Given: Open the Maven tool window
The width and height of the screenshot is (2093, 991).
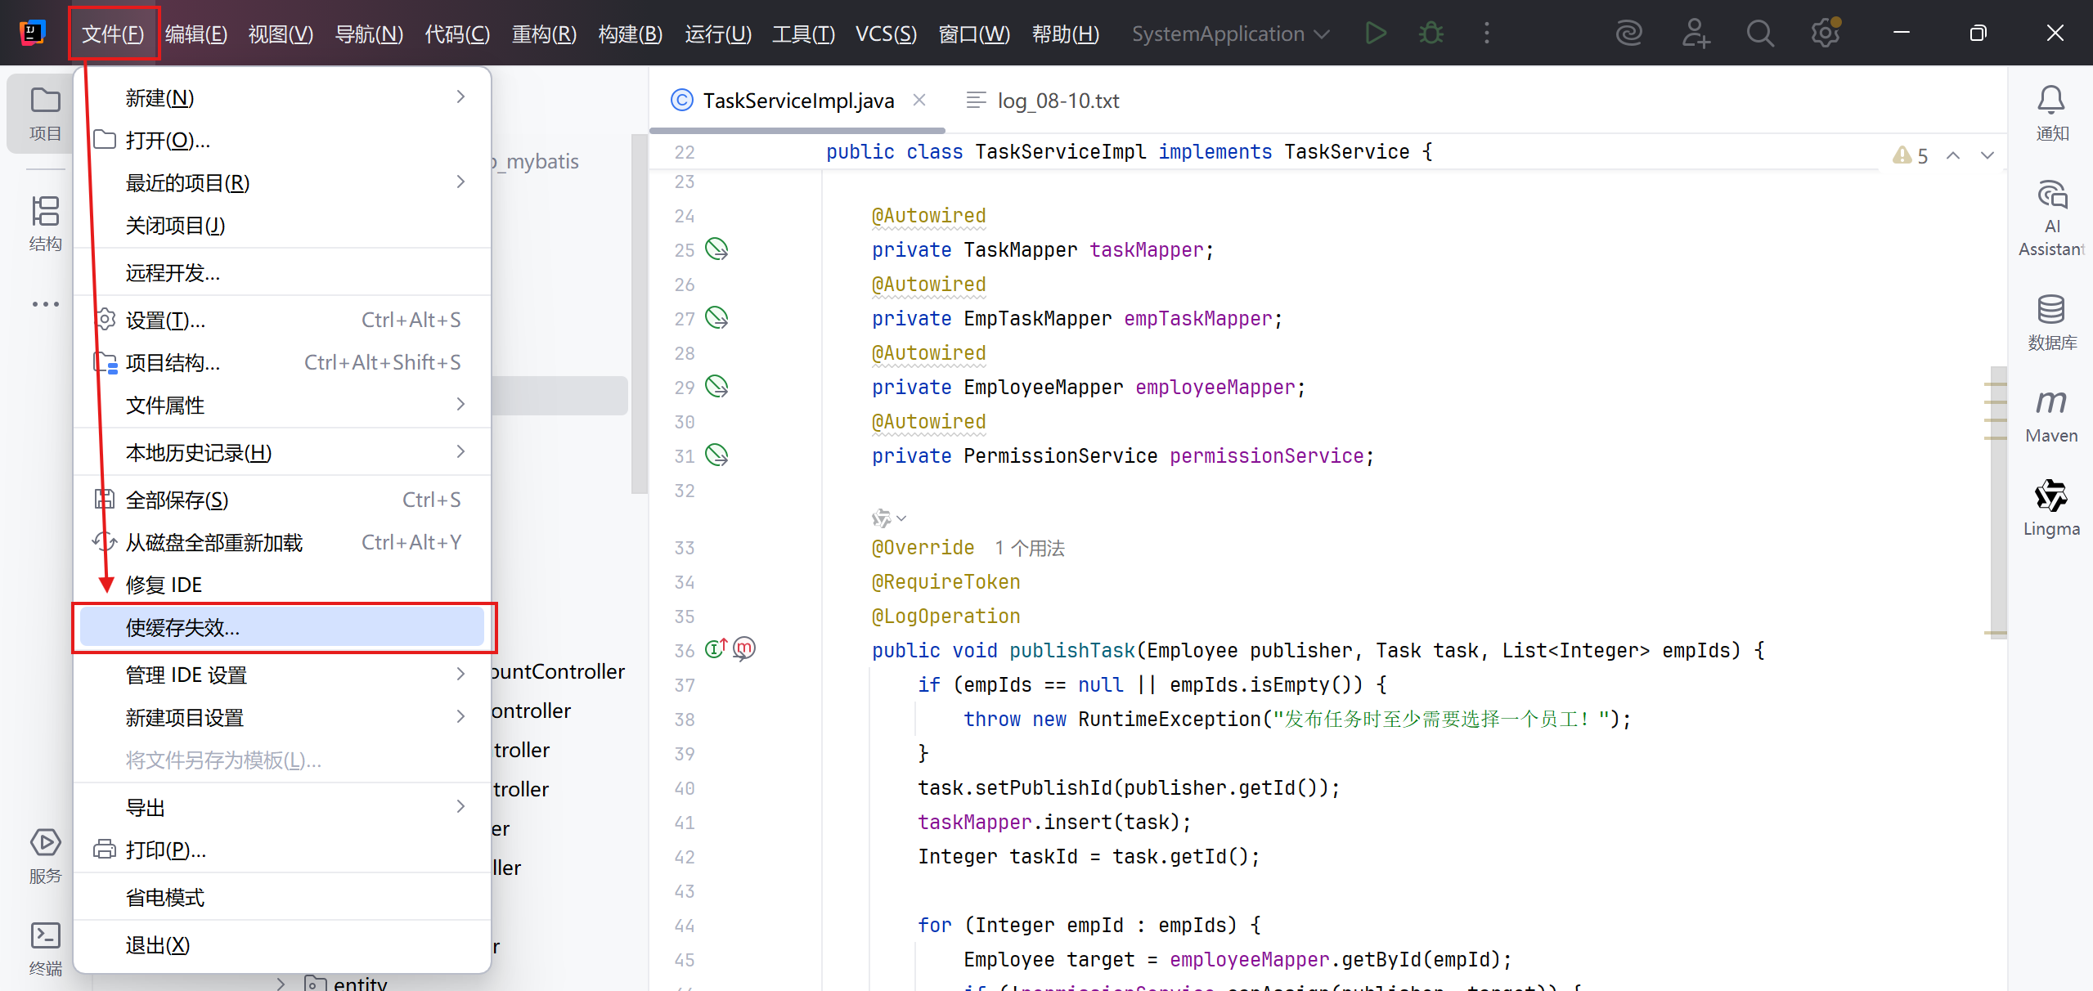Looking at the screenshot, I should point(2050,415).
